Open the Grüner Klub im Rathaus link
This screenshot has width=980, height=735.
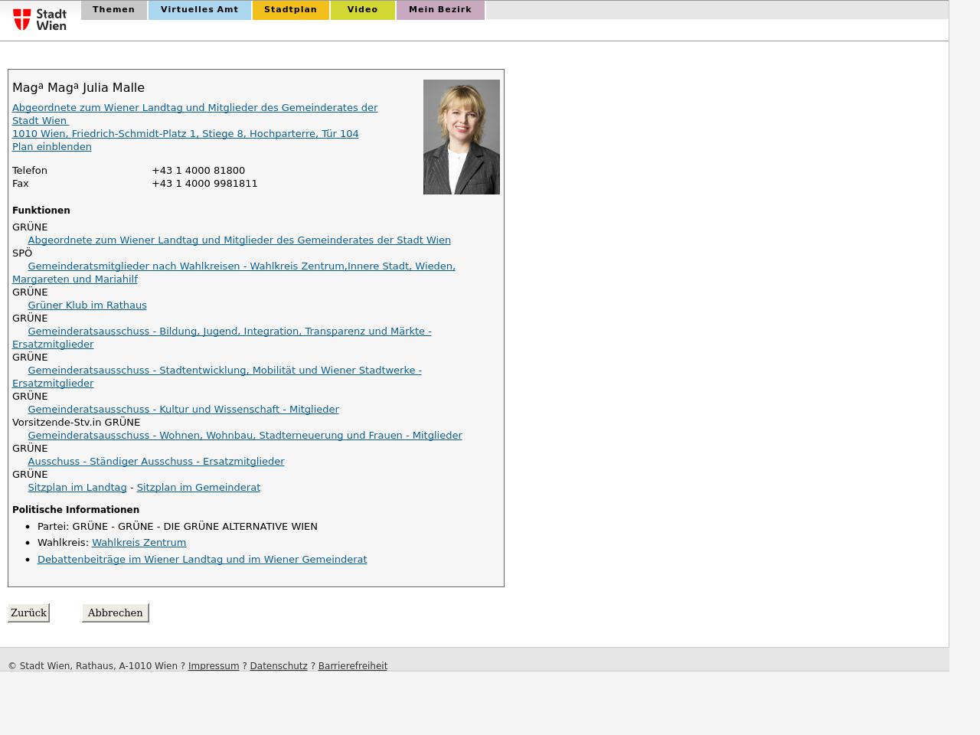tap(87, 305)
